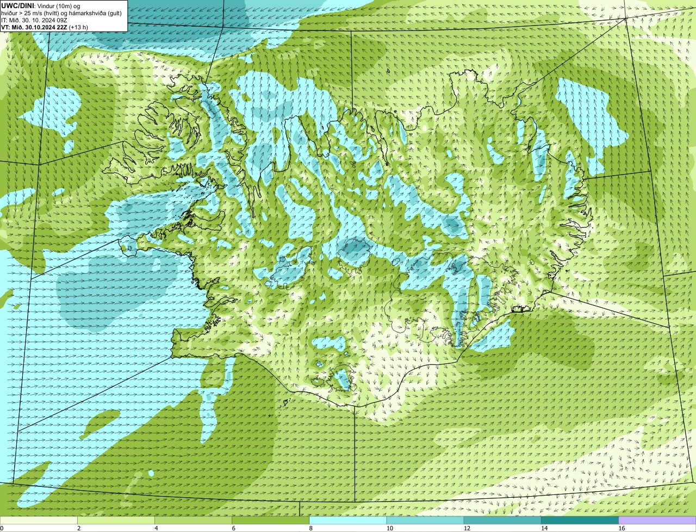Click the "10" color scale label
The width and height of the screenshot is (696, 532).
point(389,528)
